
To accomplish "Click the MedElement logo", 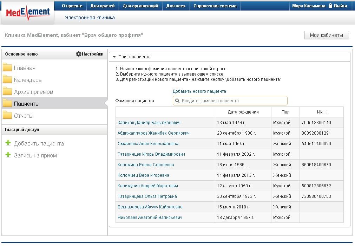I will point(28,13).
